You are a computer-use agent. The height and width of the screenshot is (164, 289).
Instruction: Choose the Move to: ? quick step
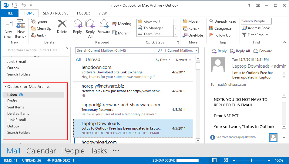click(155, 22)
